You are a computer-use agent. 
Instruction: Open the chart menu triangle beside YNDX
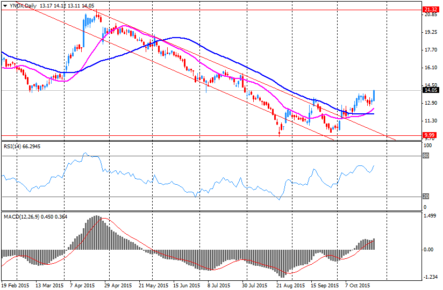5,6
